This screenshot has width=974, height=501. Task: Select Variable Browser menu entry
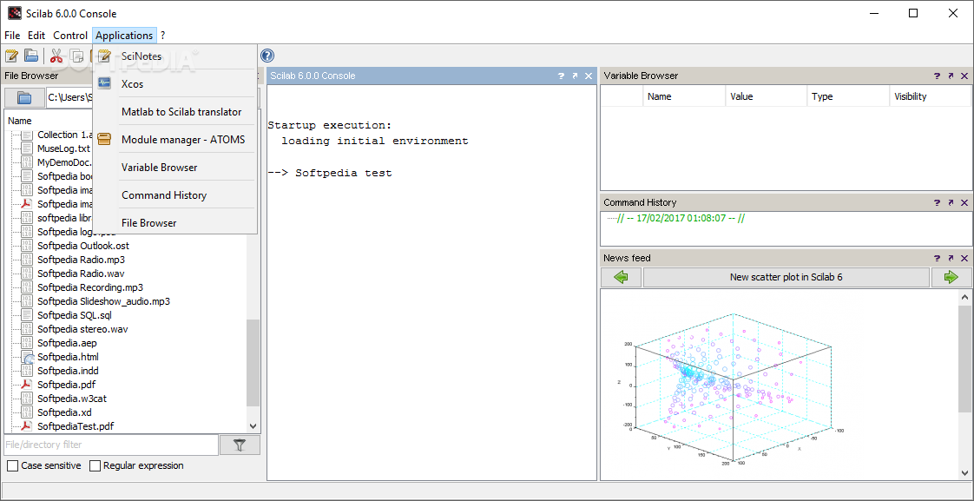(x=174, y=168)
